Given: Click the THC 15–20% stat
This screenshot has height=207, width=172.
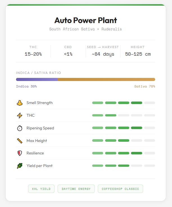Looking at the screenshot, I should click(x=33, y=51).
